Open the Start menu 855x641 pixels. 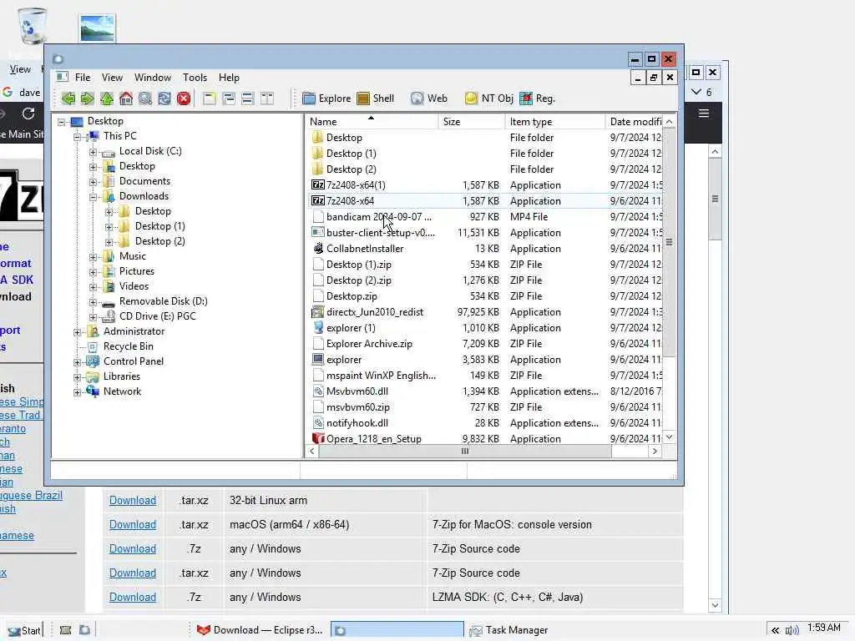[x=24, y=631]
